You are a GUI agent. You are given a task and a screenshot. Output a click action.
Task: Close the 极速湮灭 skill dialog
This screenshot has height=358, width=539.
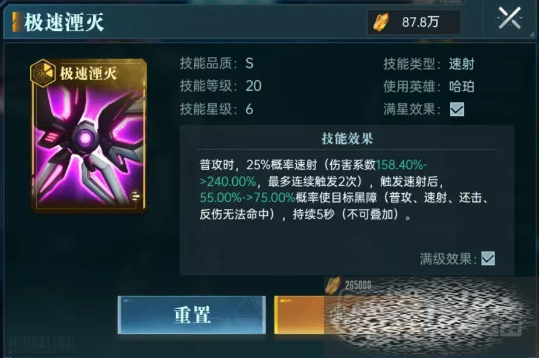pyautogui.click(x=509, y=19)
